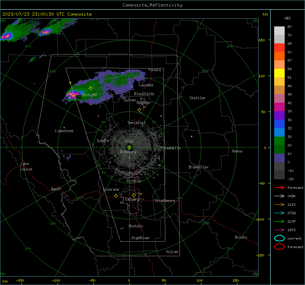Click yellow diamond marker above Calgary label

134,195
